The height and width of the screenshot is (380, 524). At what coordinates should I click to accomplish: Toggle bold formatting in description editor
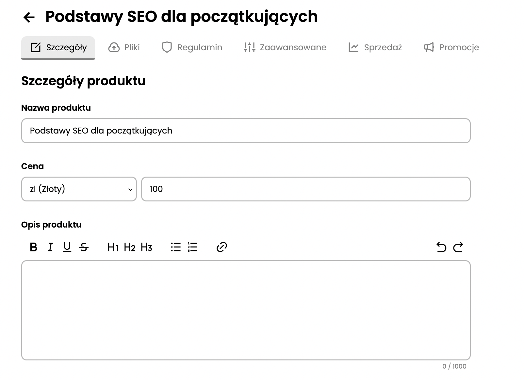click(33, 247)
